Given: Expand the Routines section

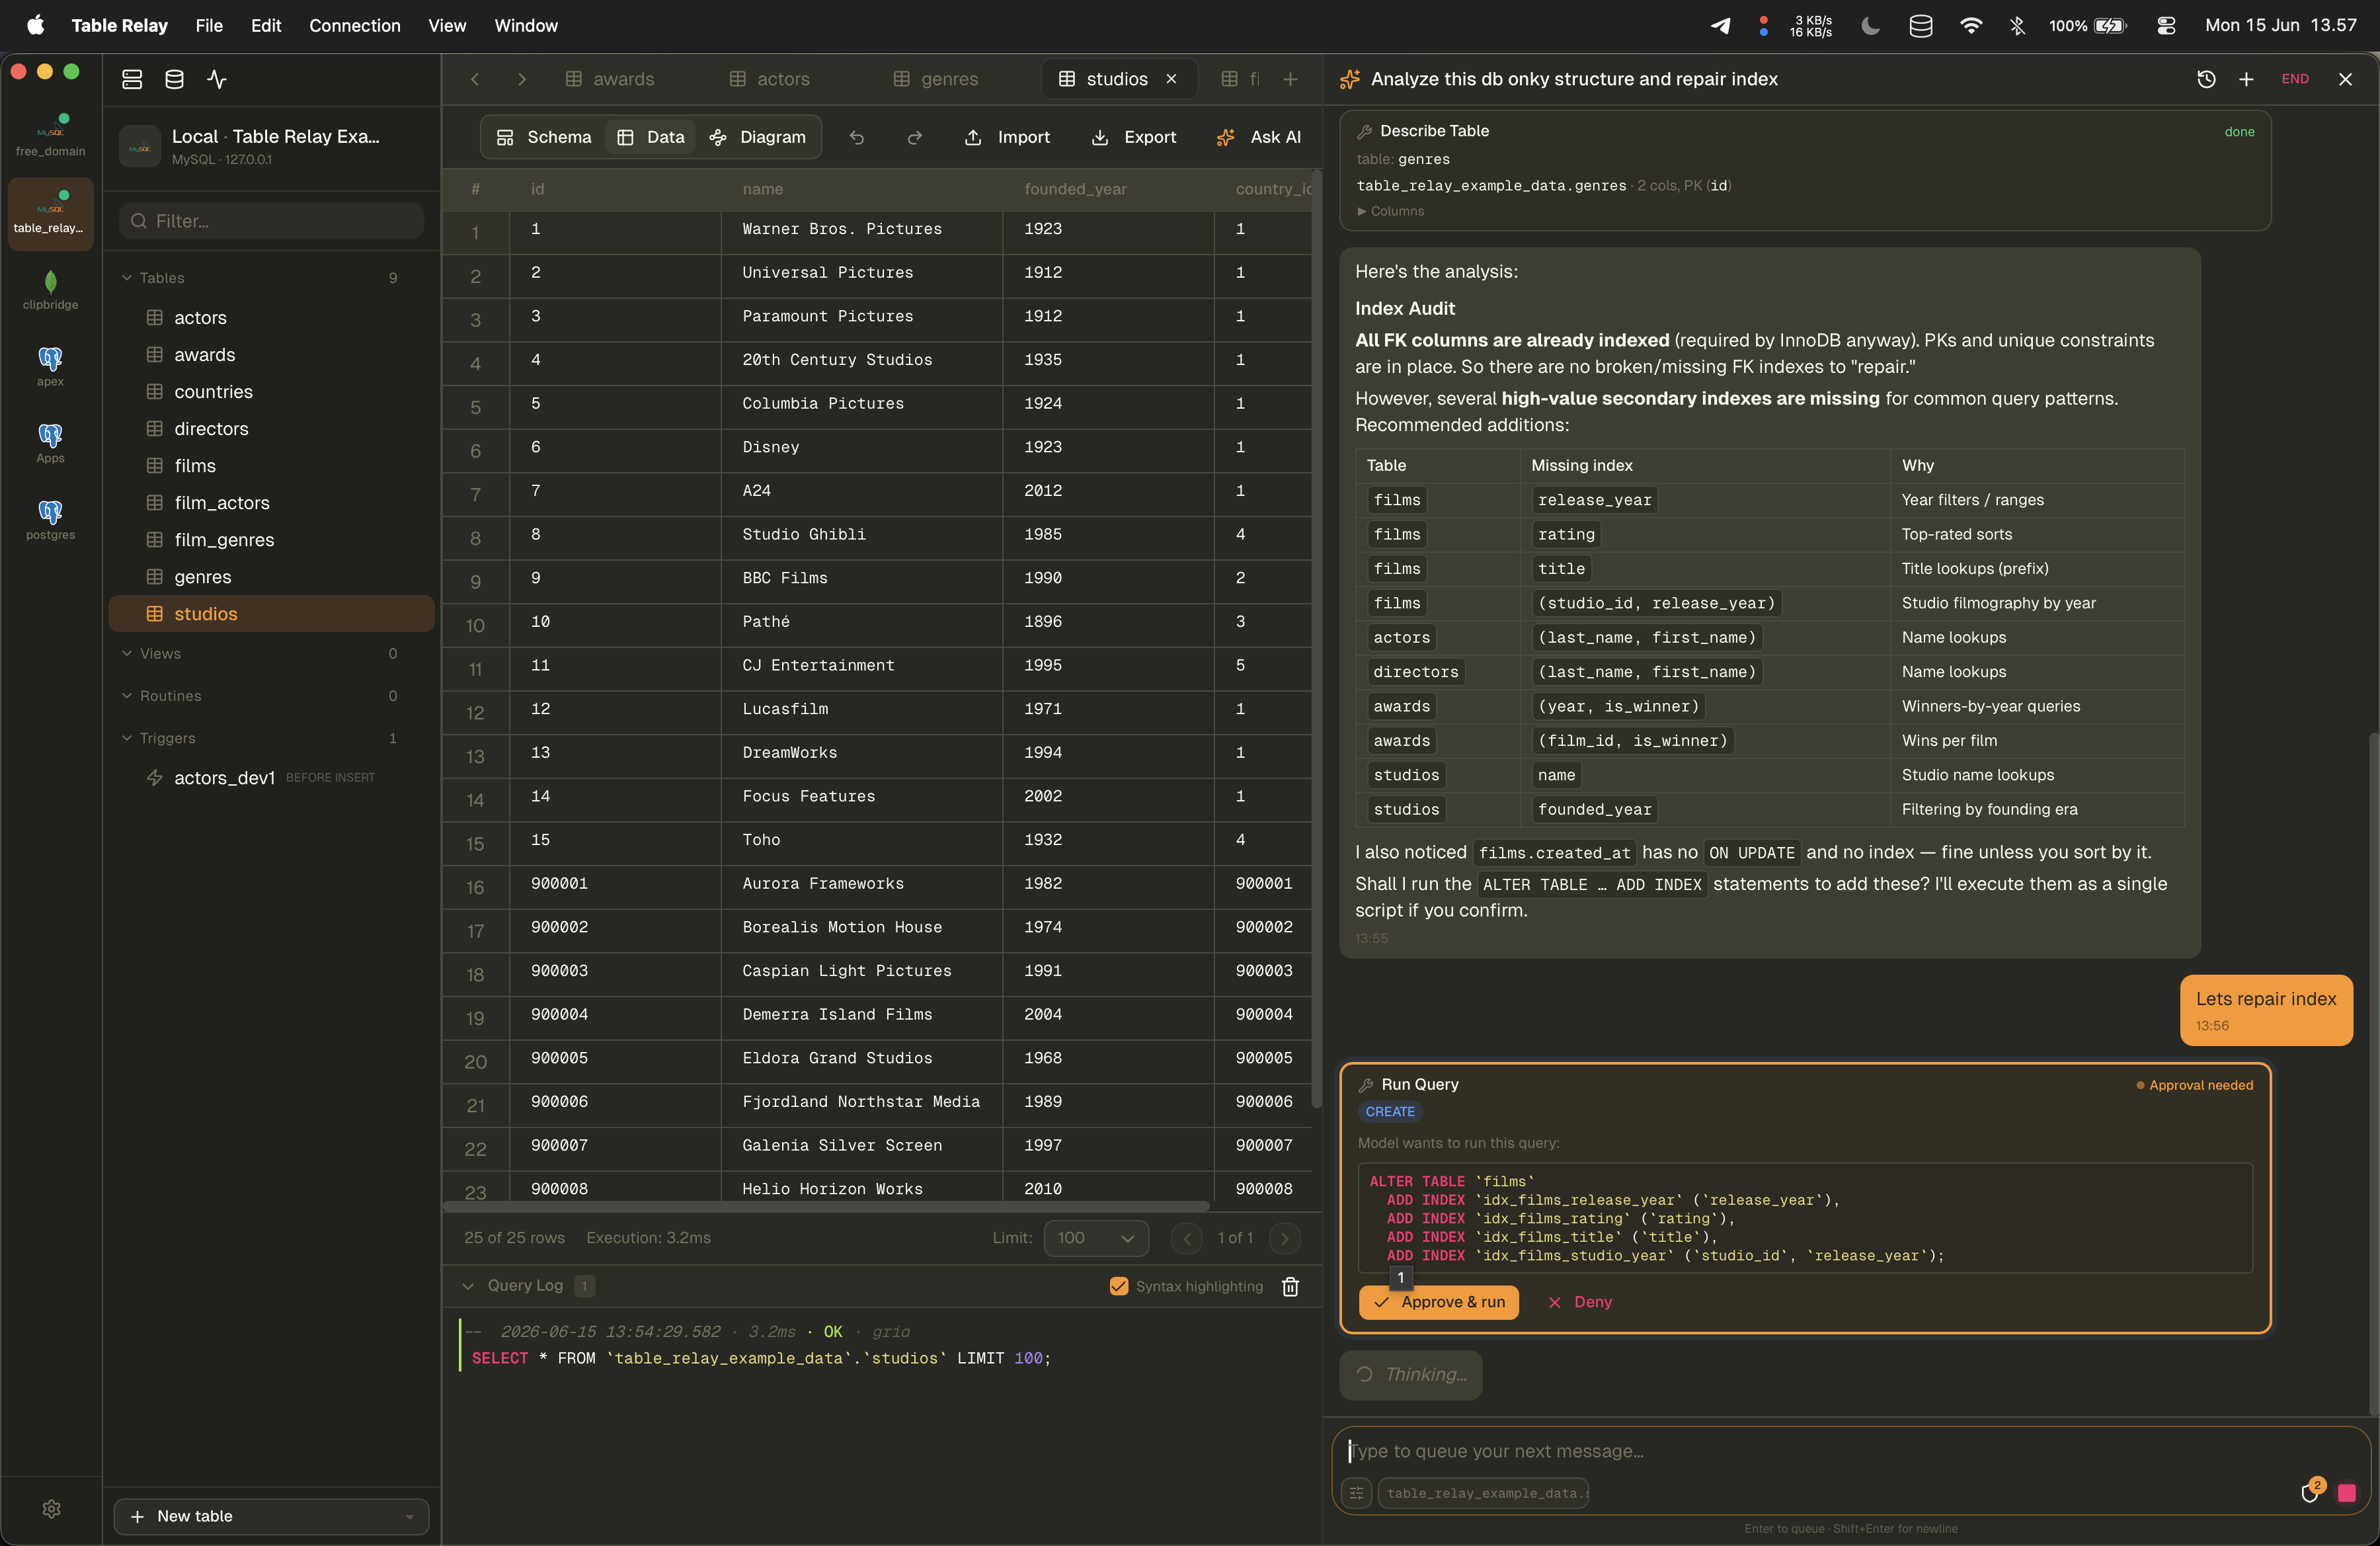Looking at the screenshot, I should pyautogui.click(x=127, y=696).
